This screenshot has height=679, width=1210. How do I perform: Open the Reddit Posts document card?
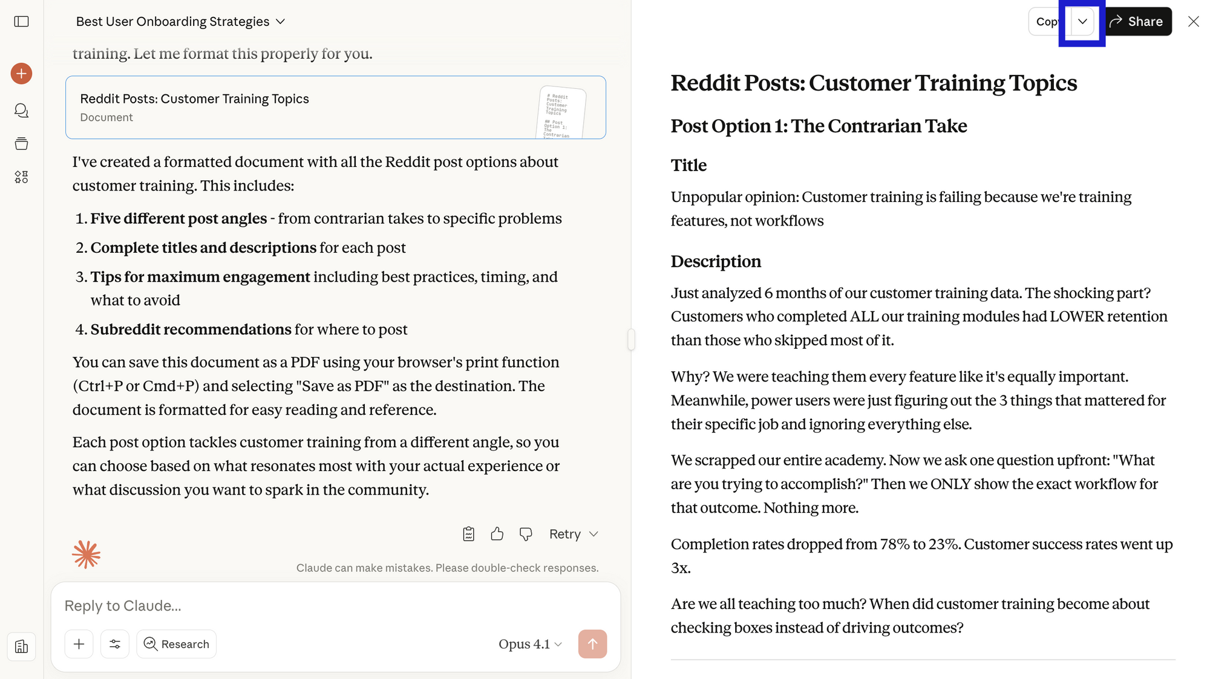[335, 108]
